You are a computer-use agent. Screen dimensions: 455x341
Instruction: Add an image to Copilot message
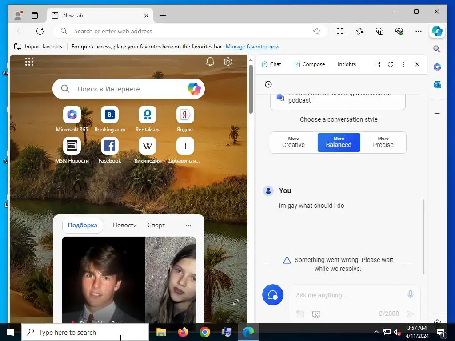click(x=300, y=314)
